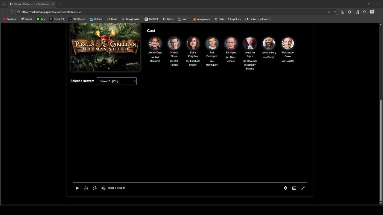Select the Flicker Pirates of the Caribbean tab
The image size is (383, 215).
[x=32, y=4]
